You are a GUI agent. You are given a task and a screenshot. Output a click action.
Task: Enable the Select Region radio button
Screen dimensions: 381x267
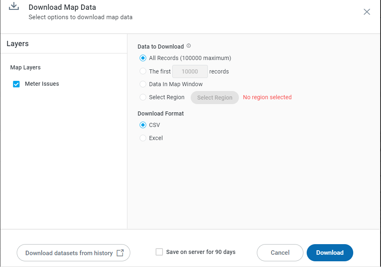(x=143, y=97)
